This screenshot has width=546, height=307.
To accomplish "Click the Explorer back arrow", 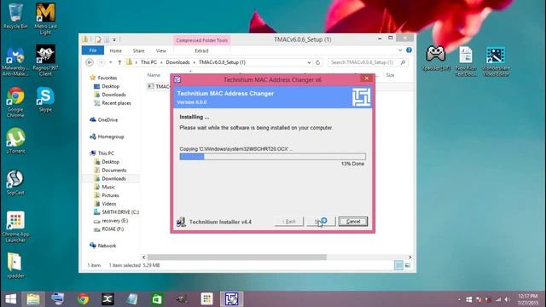I will [x=90, y=62].
